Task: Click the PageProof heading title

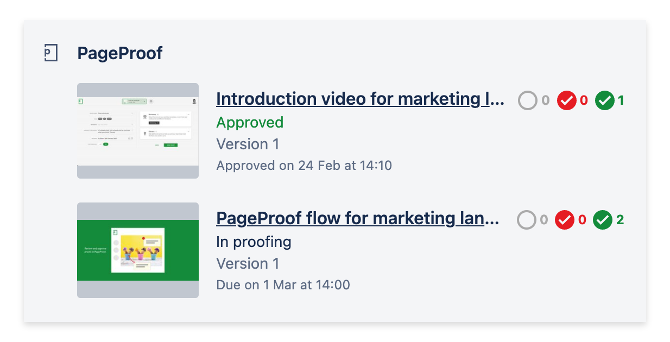Action: point(121,53)
